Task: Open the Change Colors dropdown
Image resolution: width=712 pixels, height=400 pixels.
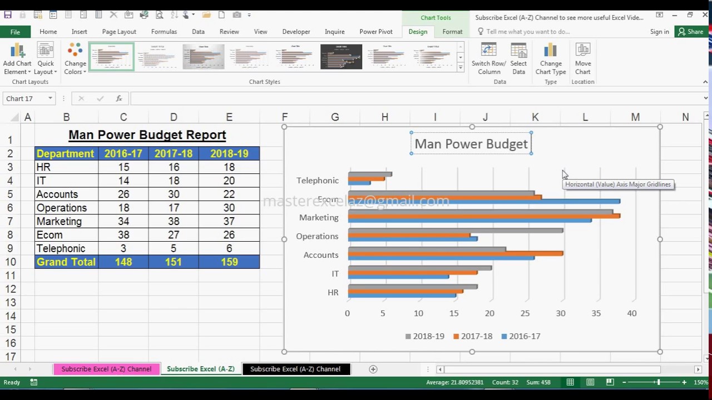Action: pyautogui.click(x=75, y=59)
